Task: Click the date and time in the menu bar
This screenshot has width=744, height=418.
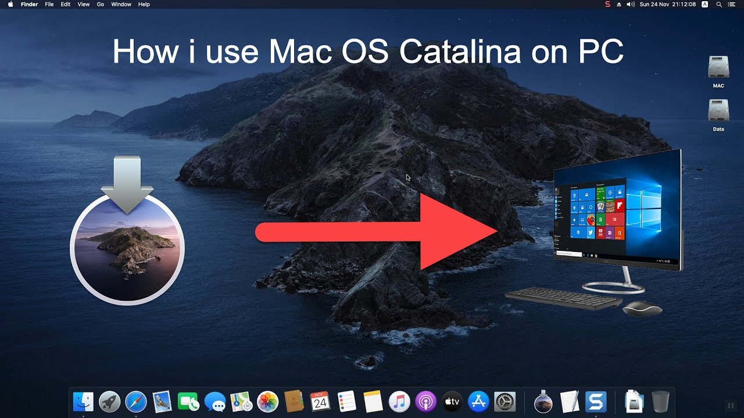Action: tap(668, 4)
